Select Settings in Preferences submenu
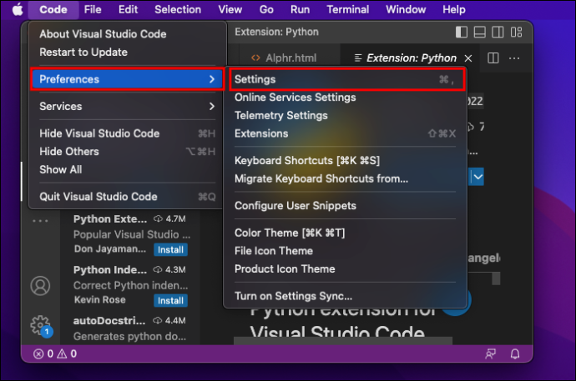576x381 pixels. click(x=347, y=79)
